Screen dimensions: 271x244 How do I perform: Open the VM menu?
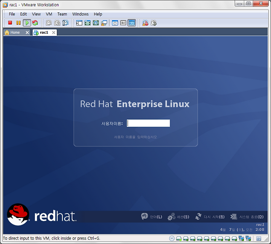(x=49, y=14)
